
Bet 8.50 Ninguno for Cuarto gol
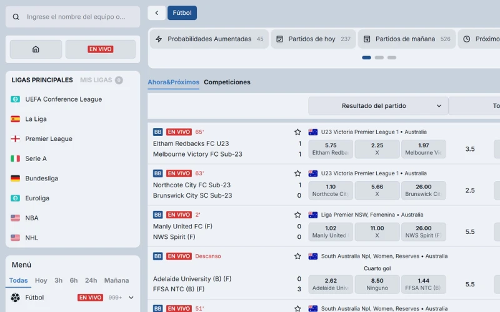tap(377, 285)
